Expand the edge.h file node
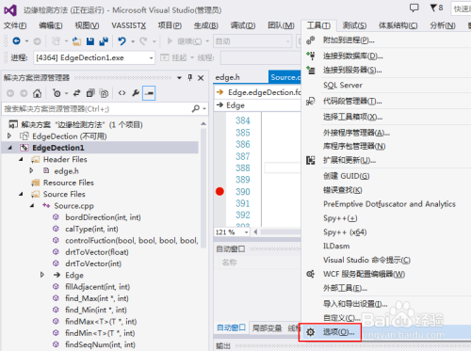 (x=31, y=170)
